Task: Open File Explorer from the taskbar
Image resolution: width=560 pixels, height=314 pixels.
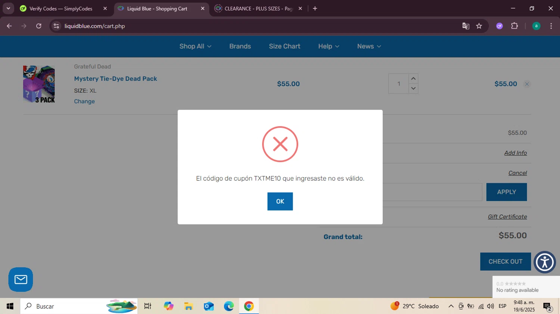Action: [x=189, y=306]
